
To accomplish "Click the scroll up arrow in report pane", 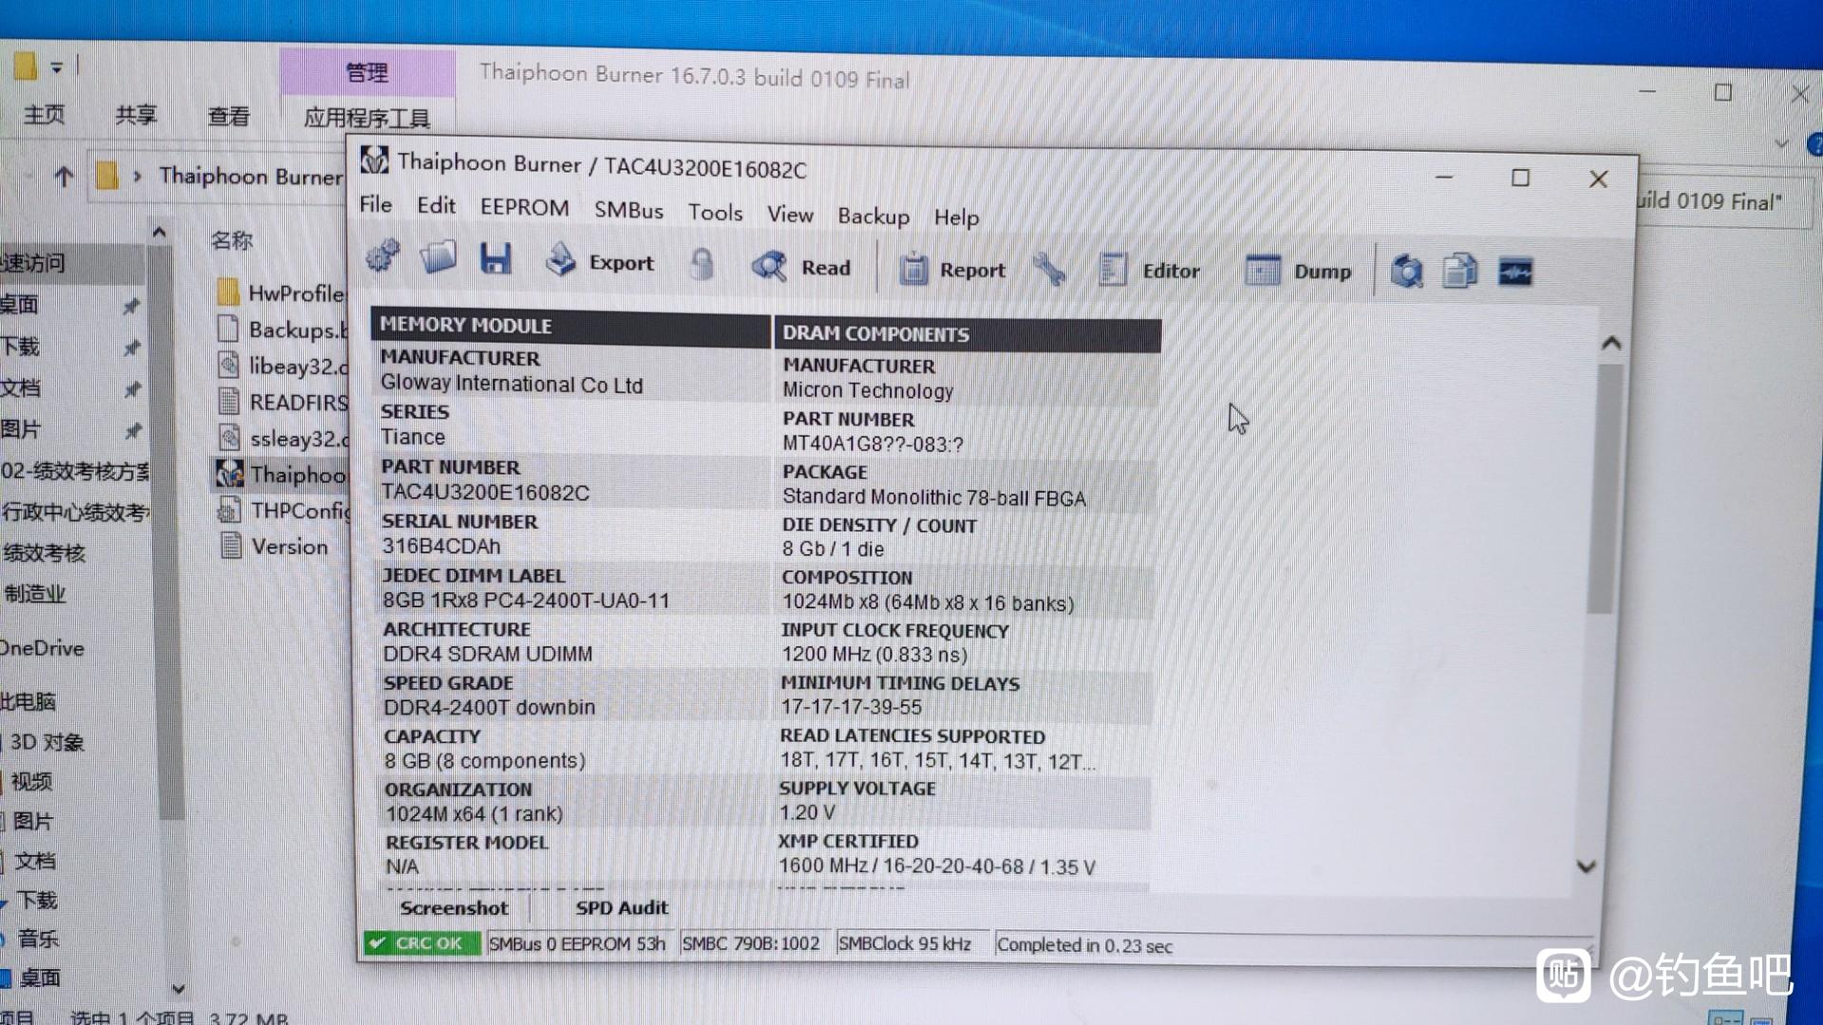I will click(x=1611, y=343).
